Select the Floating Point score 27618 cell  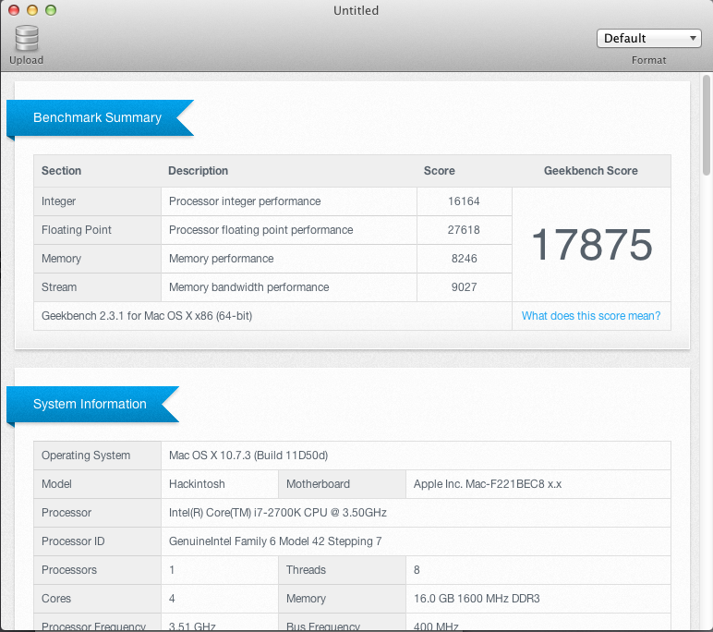click(x=464, y=230)
